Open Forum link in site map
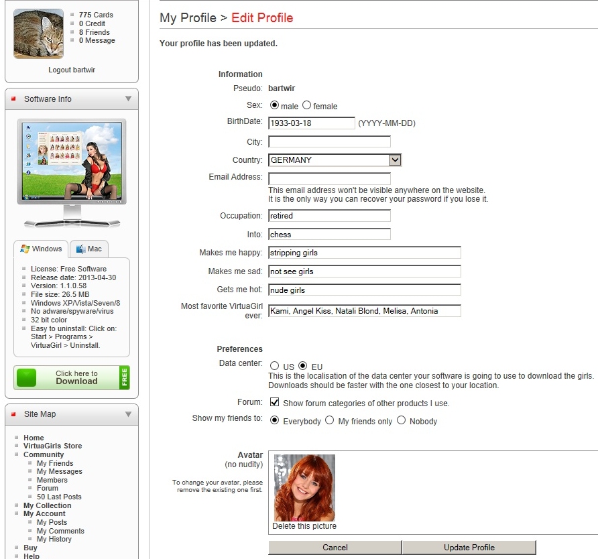The image size is (598, 559). point(48,488)
